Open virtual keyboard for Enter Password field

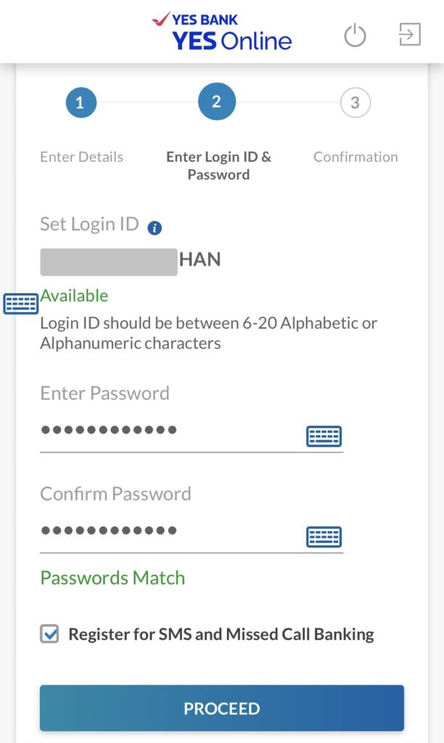point(324,436)
